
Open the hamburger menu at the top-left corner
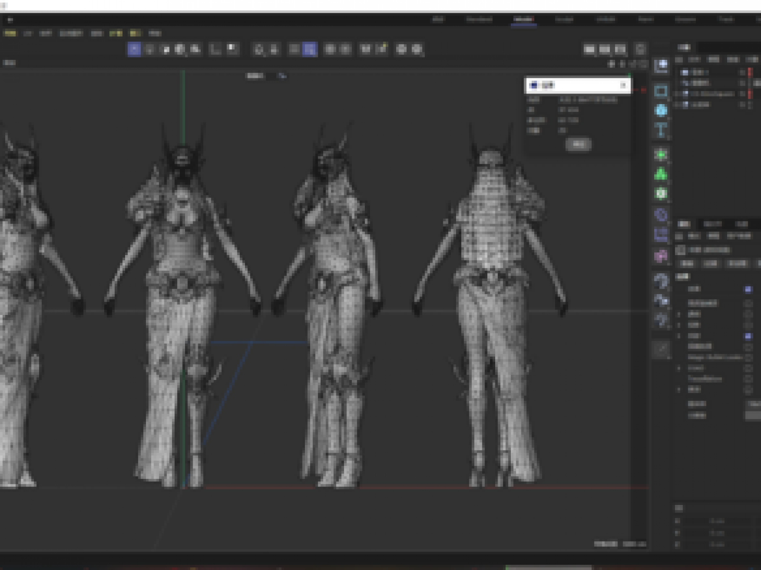[10, 20]
